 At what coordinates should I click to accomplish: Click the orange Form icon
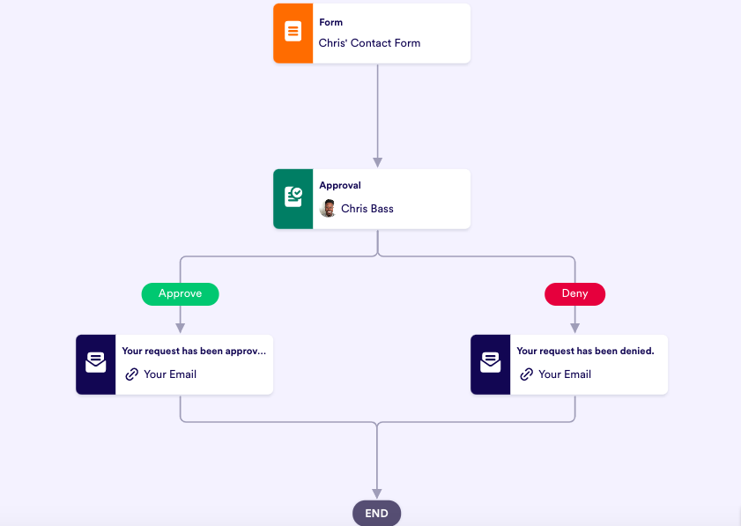(x=293, y=33)
